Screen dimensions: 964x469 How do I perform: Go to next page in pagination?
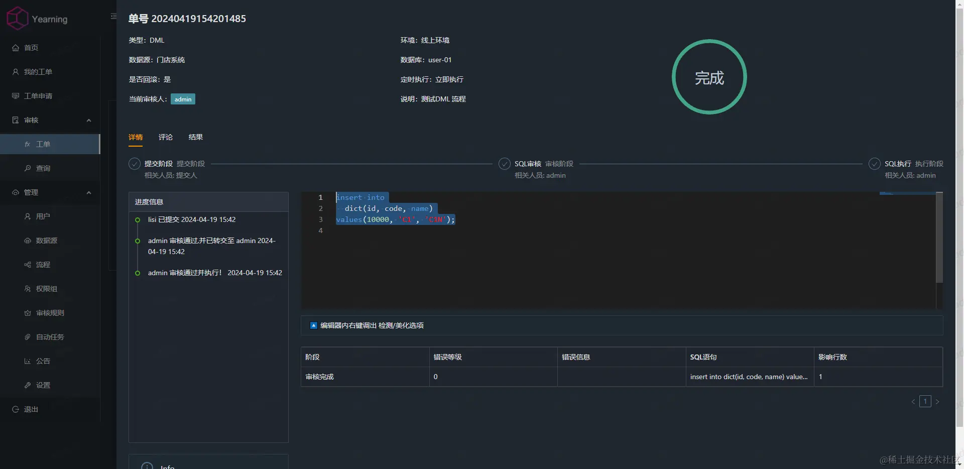[937, 402]
